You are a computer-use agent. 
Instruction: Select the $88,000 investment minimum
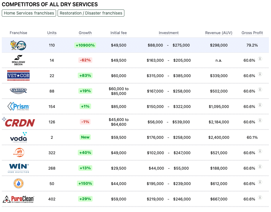pos(155,45)
